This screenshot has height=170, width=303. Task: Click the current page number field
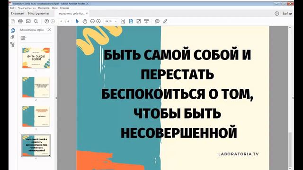(x=61, y=21)
